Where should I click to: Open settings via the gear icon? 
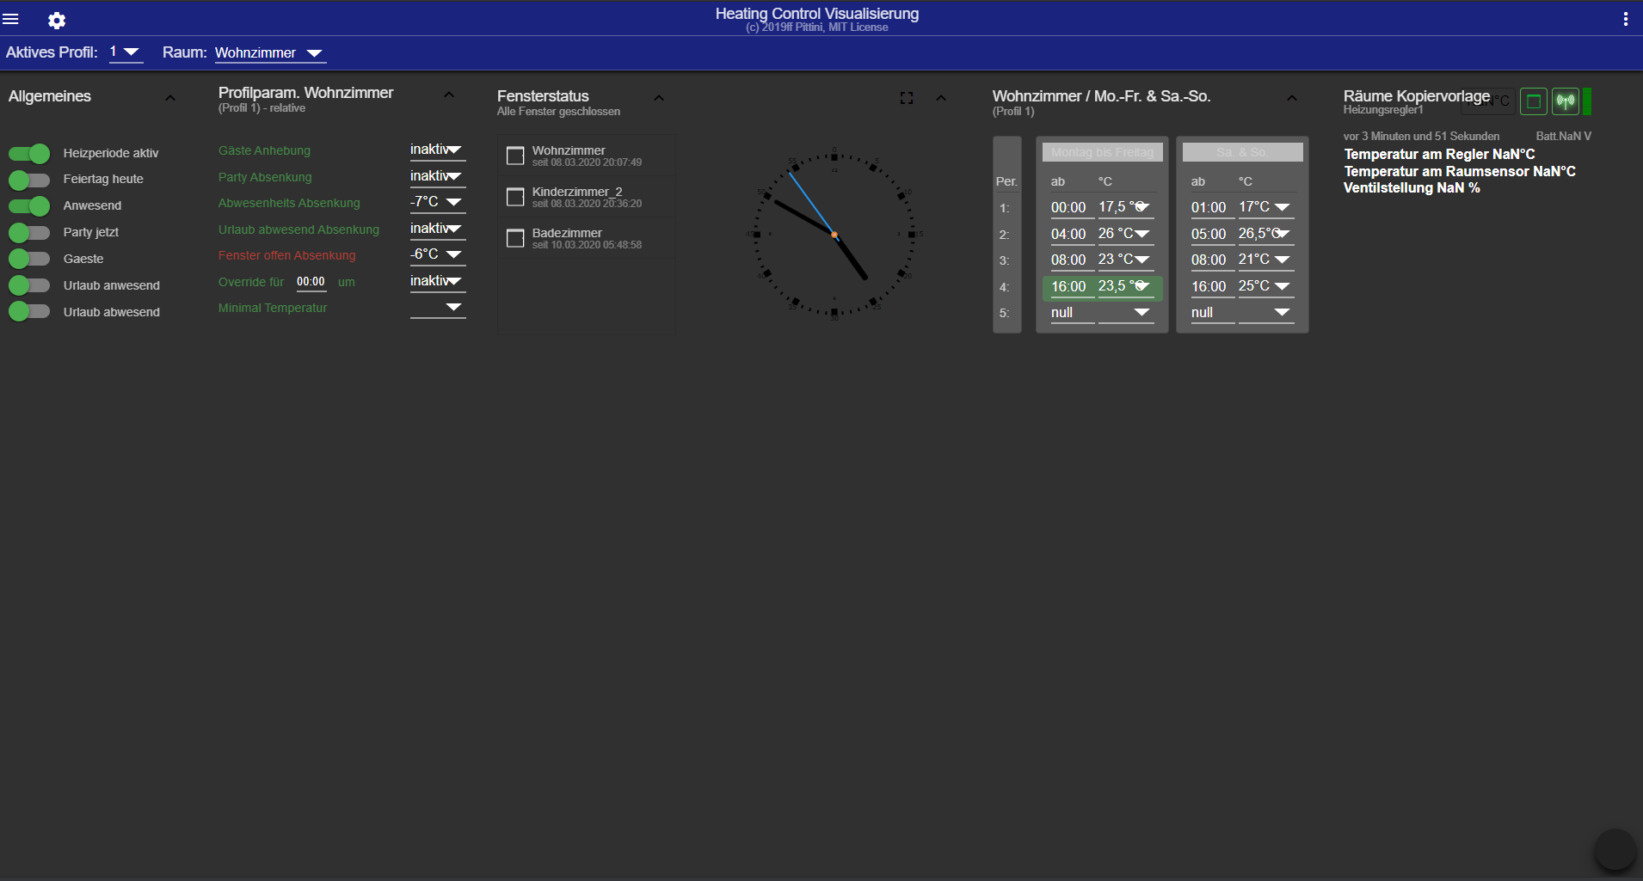(x=57, y=20)
